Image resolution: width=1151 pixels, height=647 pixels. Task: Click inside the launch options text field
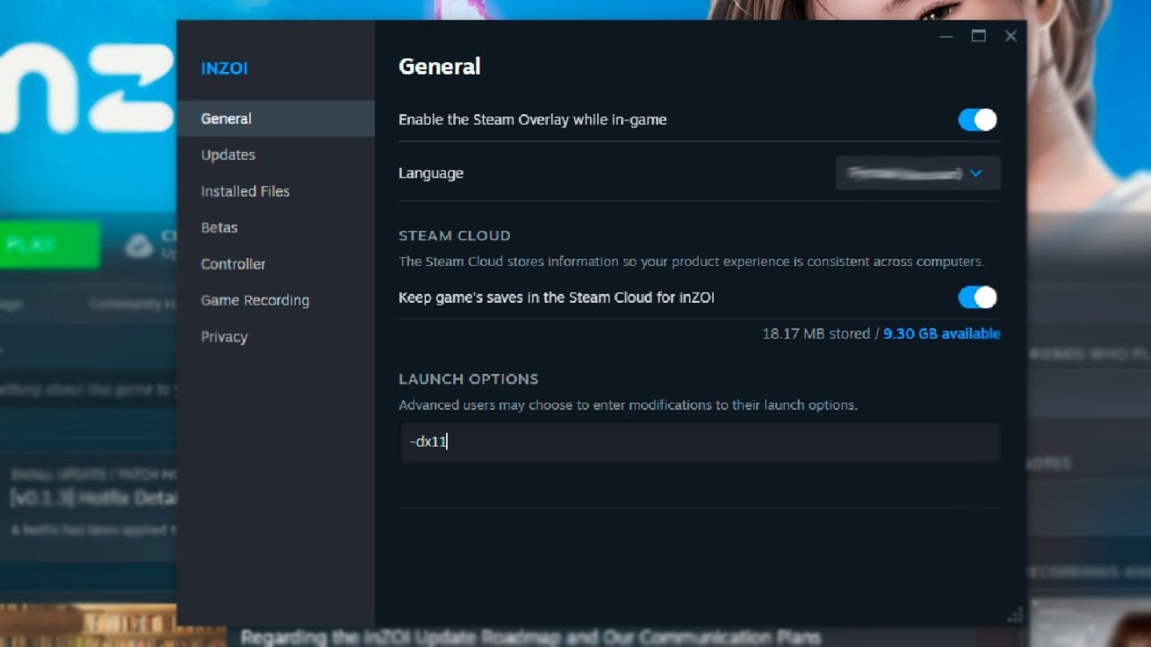click(700, 442)
